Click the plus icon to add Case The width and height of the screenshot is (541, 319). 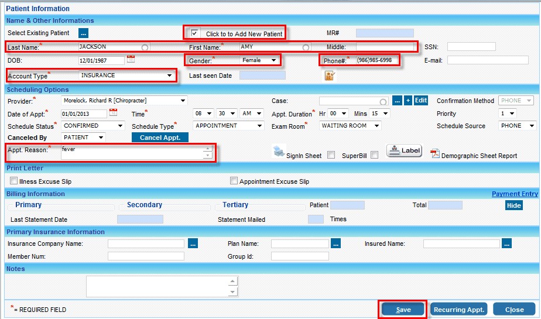coord(408,101)
